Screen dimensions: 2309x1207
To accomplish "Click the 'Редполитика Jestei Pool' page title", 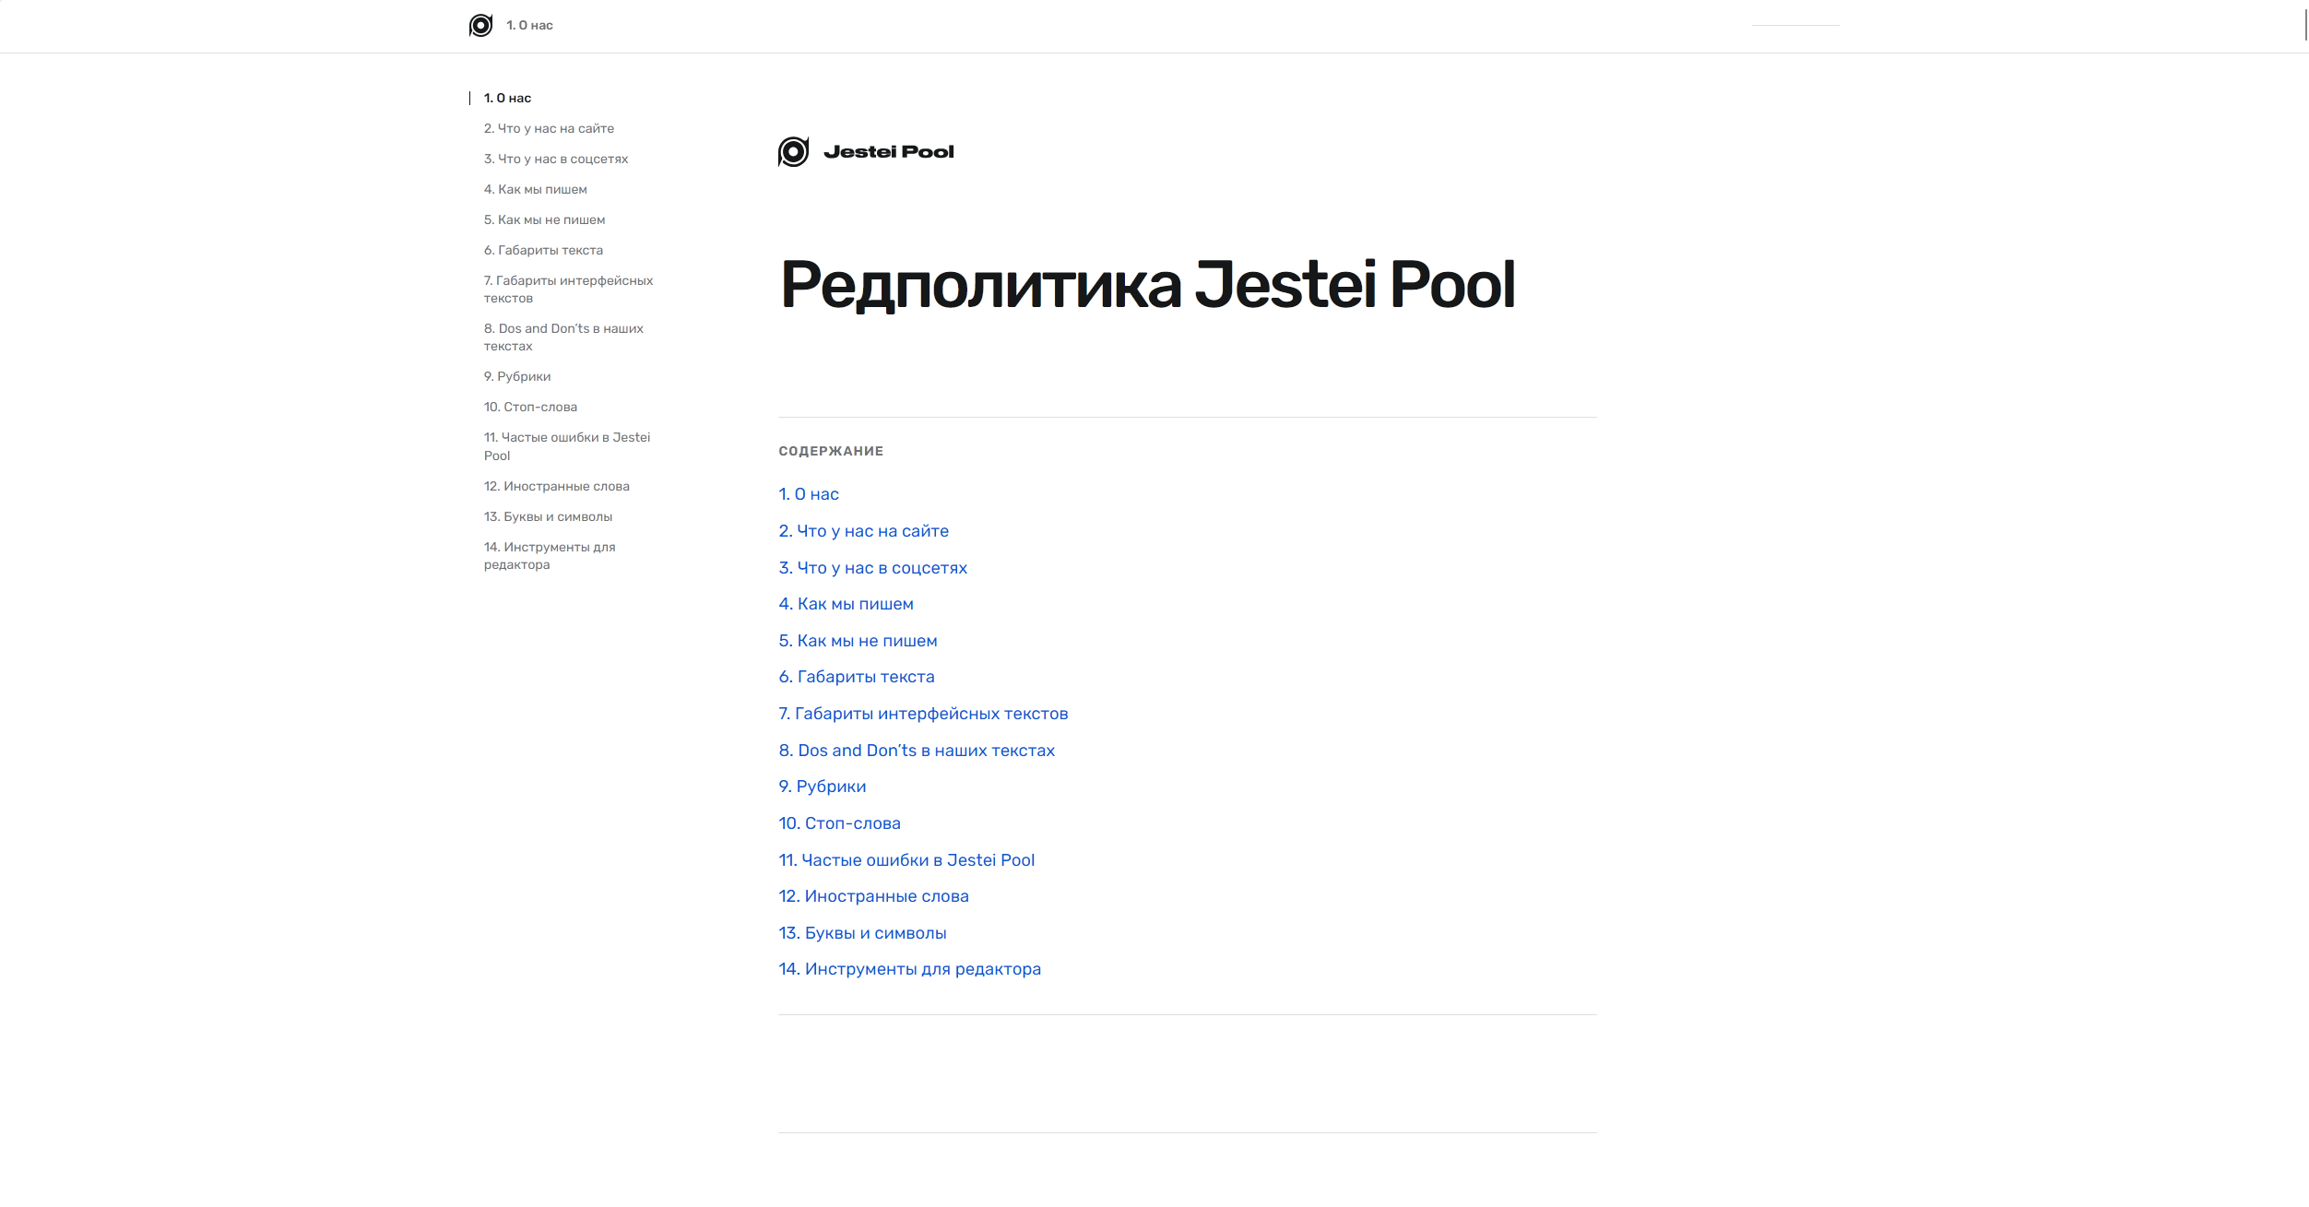I will pos(1147,285).
